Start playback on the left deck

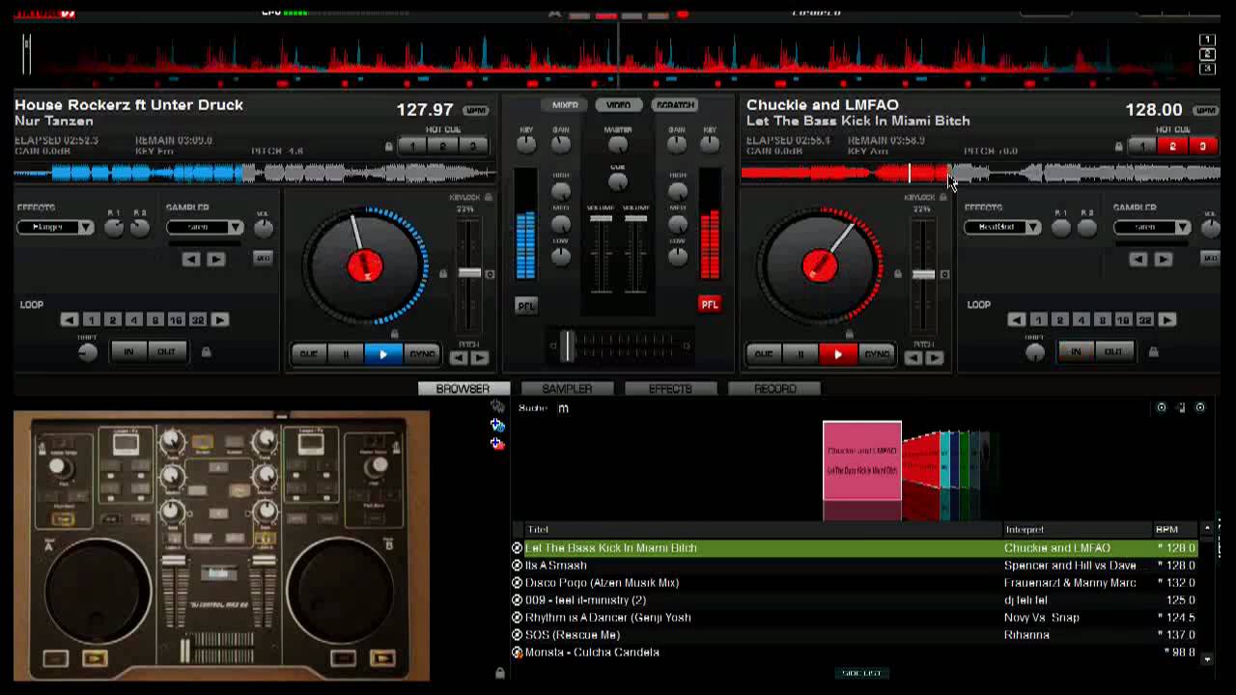coord(383,354)
